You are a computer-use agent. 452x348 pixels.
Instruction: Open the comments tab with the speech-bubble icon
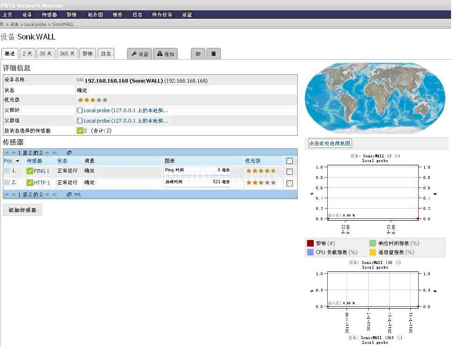[198, 54]
